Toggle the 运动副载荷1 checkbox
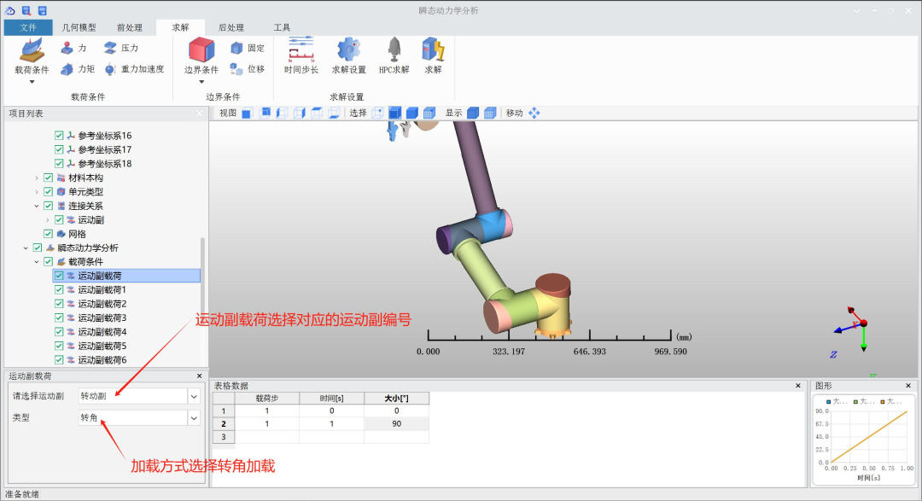This screenshot has height=501, width=922. [x=59, y=289]
